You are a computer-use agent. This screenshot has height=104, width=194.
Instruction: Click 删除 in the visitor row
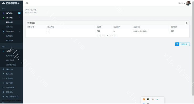173,31
